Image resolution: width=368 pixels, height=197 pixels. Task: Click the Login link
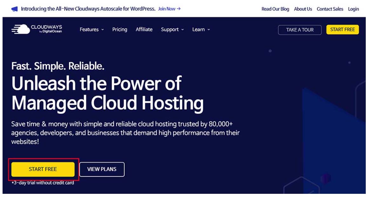pos(353,9)
